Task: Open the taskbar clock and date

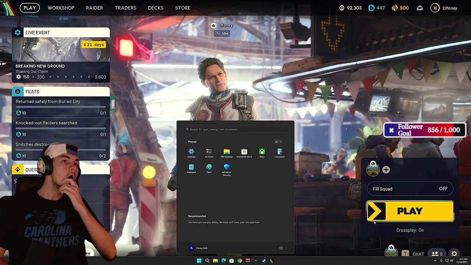Action: 462,261
